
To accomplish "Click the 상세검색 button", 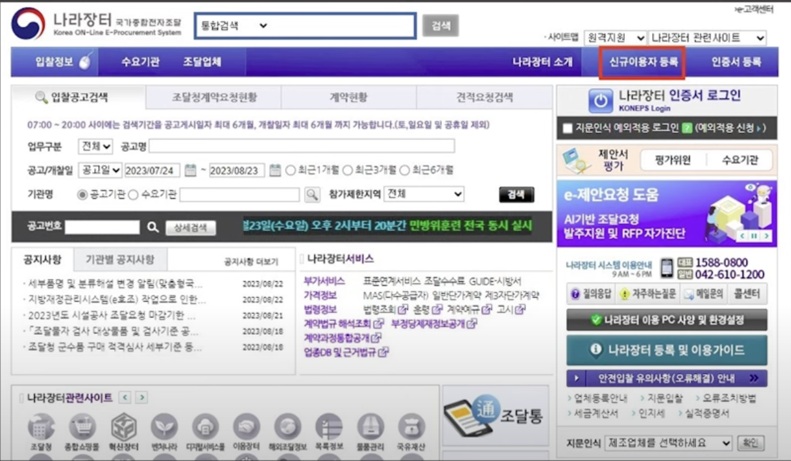I will pyautogui.click(x=191, y=227).
